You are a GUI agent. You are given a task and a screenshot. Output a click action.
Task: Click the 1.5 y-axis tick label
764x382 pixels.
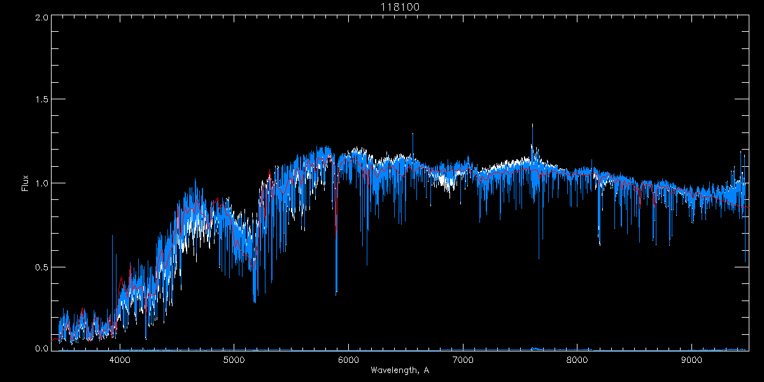pyautogui.click(x=41, y=100)
